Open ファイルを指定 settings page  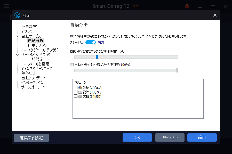pos(38,64)
